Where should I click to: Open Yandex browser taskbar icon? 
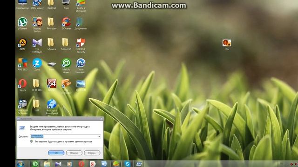coord(93,164)
